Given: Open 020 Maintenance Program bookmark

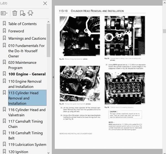Looking at the screenshot, I should pos(22,65).
